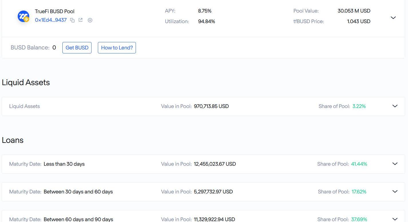Click the TrueFi BUSD Pool title
This screenshot has height=222, width=408.
55,11
